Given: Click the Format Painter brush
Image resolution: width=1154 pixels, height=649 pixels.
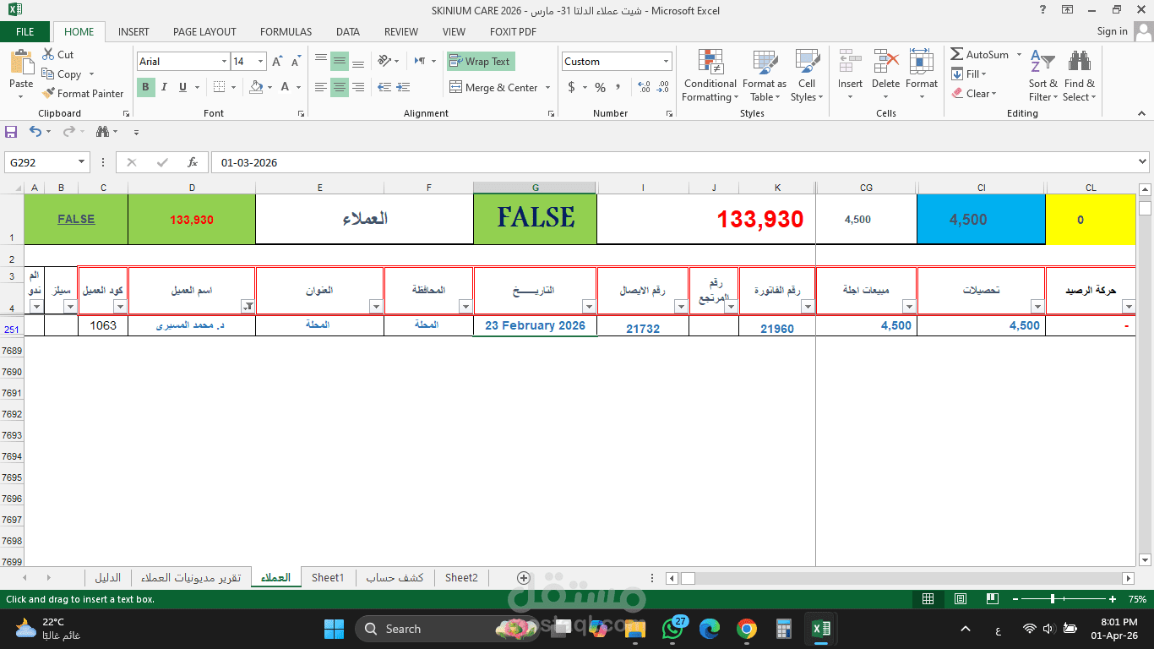Looking at the screenshot, I should click(x=48, y=94).
